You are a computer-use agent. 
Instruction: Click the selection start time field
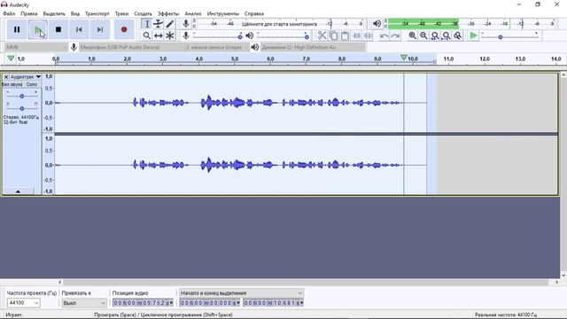click(210, 303)
